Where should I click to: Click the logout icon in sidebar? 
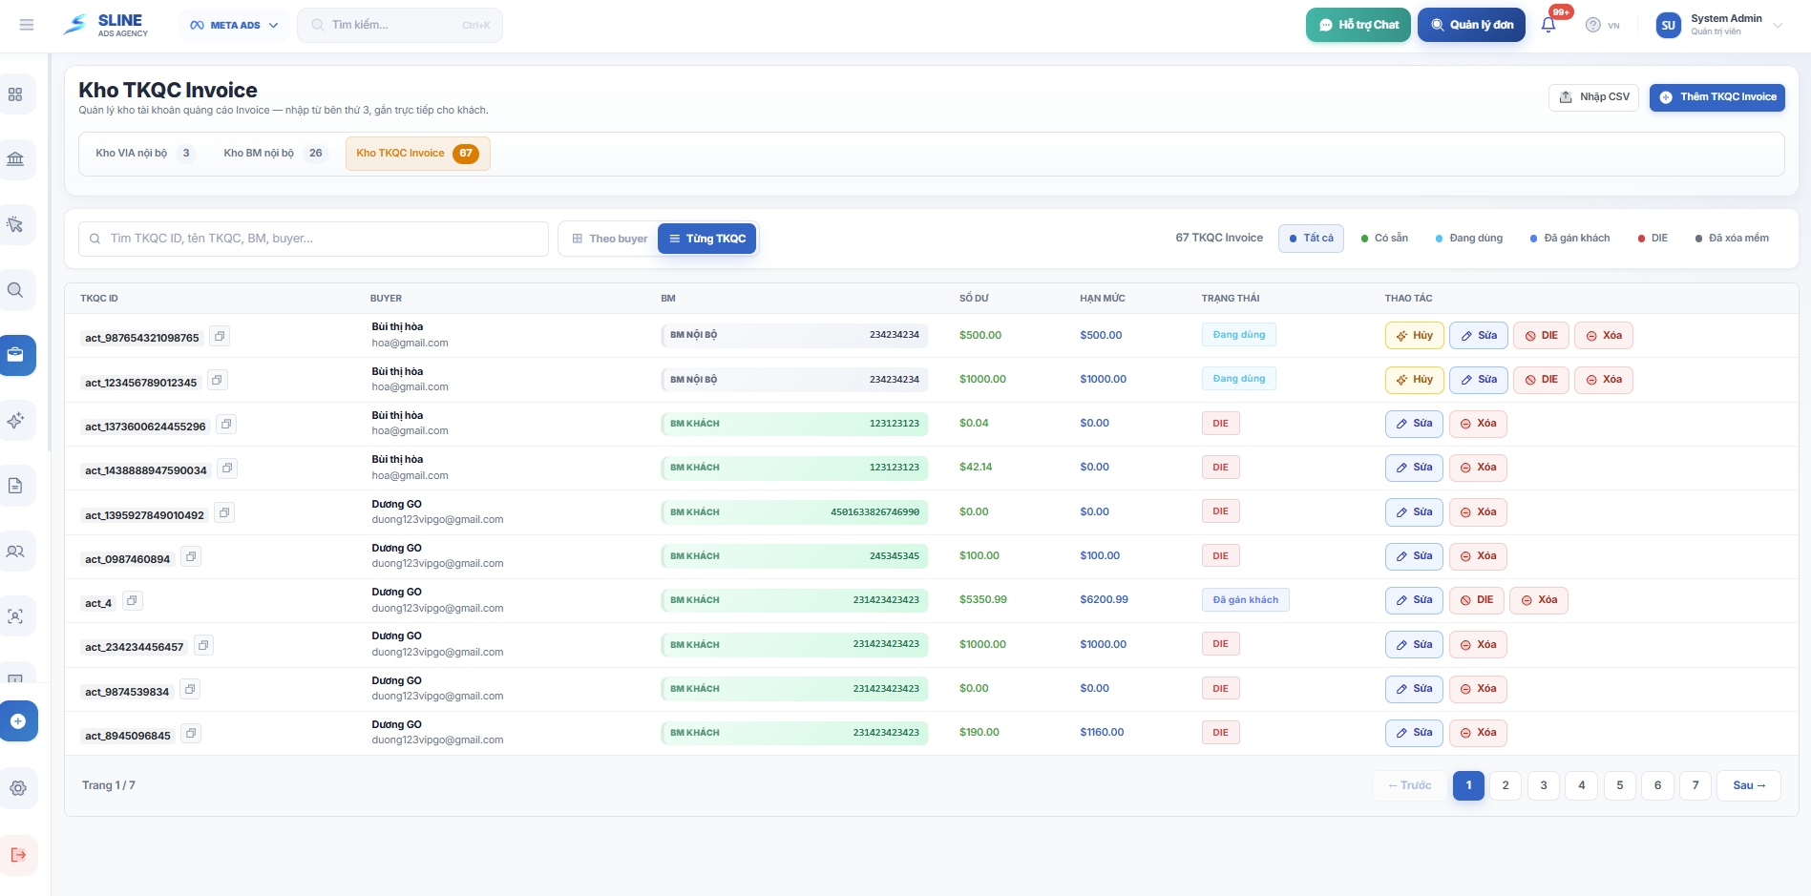pos(18,855)
